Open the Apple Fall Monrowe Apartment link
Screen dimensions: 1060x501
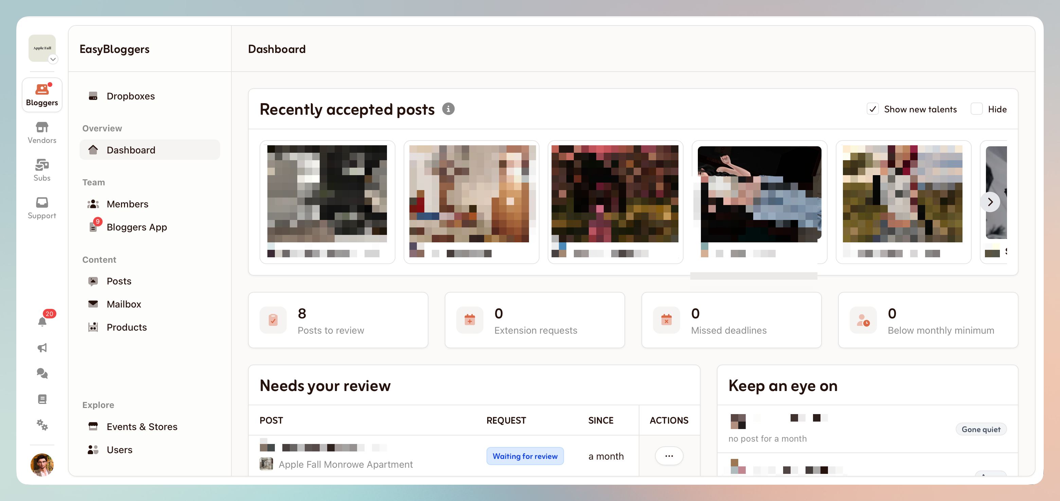click(x=345, y=464)
